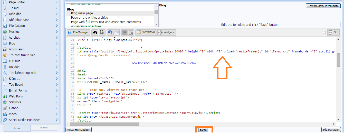Screen dimensions: 344x133
Task: Open FileManager from the editor toolbar
Action: click(79, 32)
